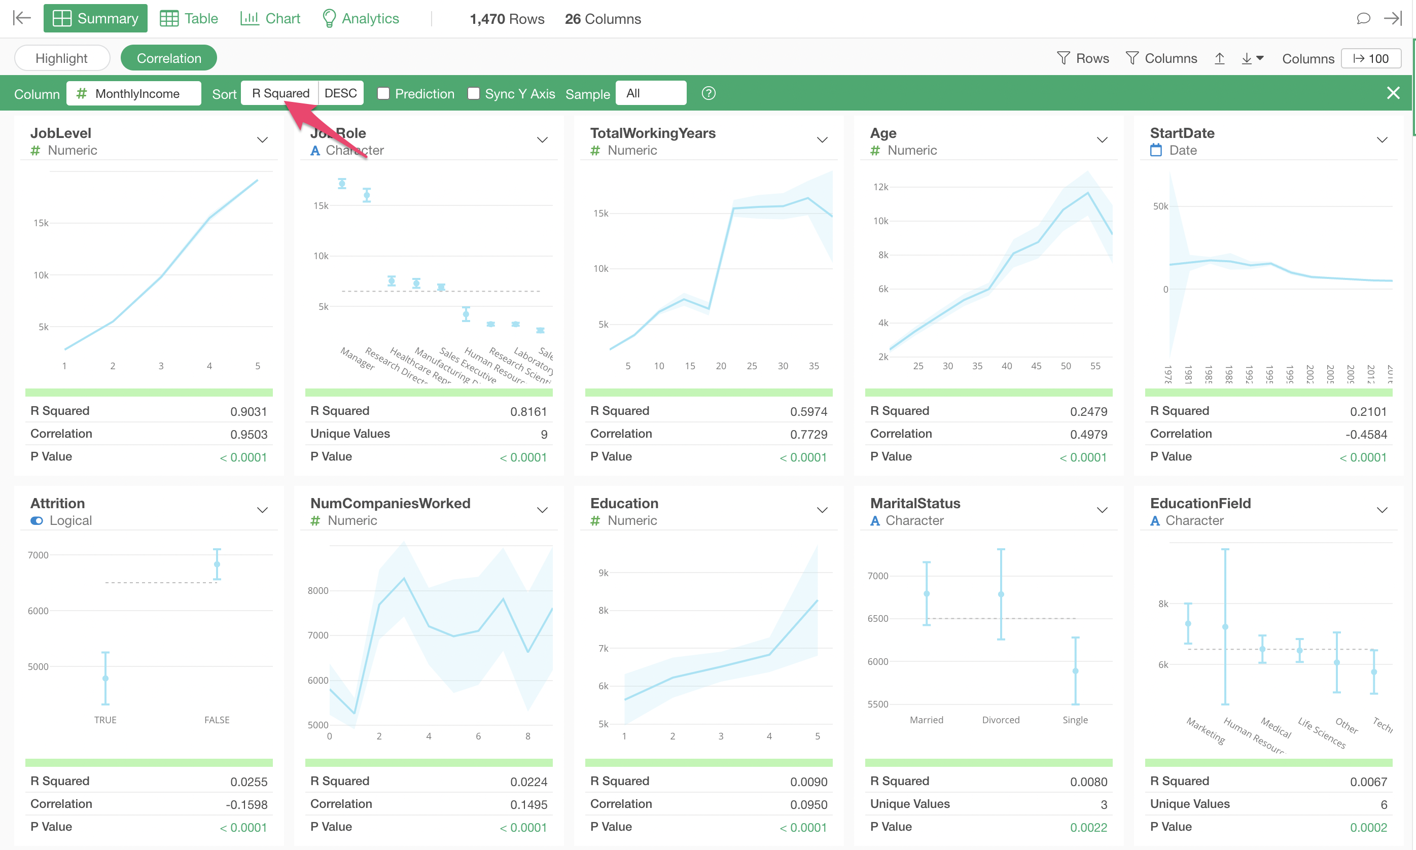Image resolution: width=1416 pixels, height=850 pixels.
Task: Open the comments speech bubble icon
Action: (x=1363, y=18)
